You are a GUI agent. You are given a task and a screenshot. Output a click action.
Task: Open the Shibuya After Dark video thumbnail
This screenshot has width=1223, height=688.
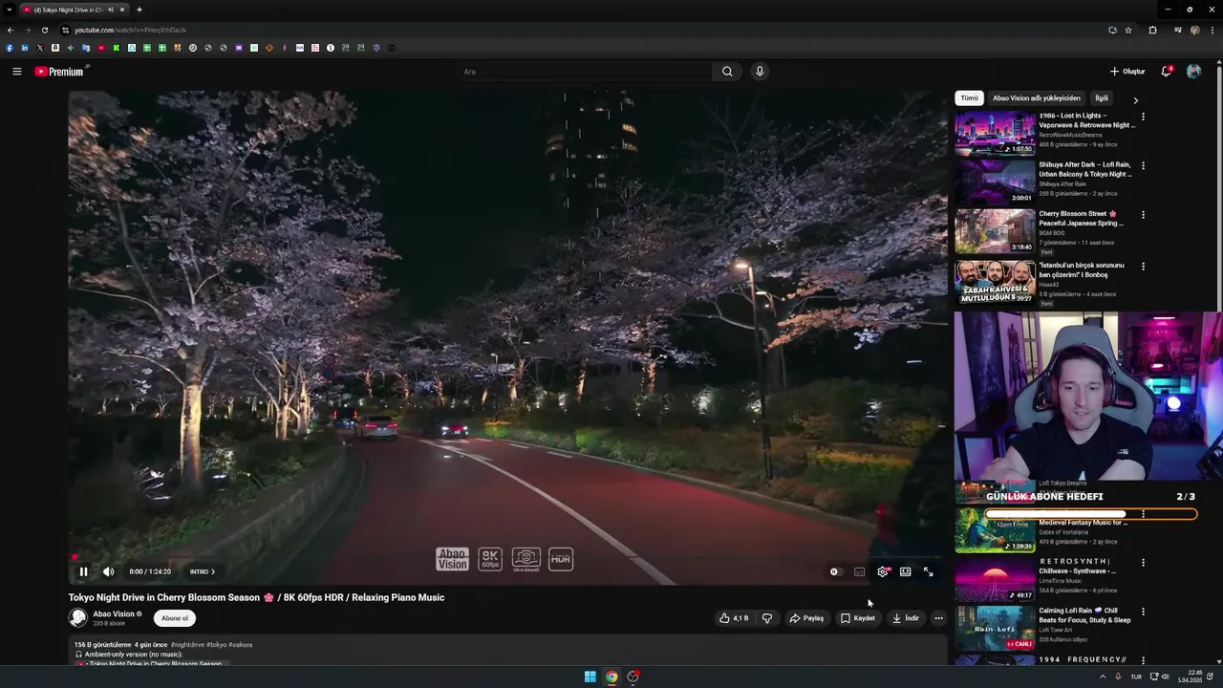(995, 182)
